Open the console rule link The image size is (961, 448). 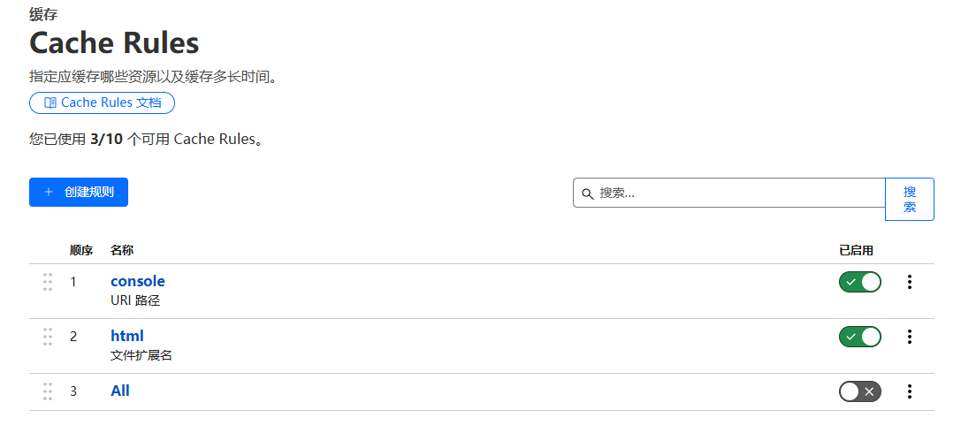(x=137, y=281)
